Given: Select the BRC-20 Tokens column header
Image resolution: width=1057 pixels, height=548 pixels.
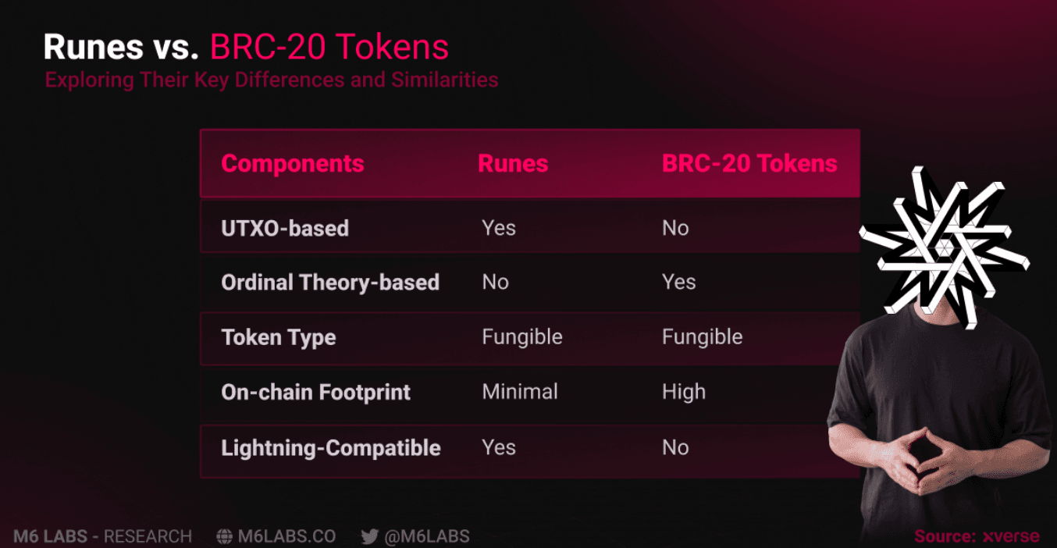Looking at the screenshot, I should 749,163.
